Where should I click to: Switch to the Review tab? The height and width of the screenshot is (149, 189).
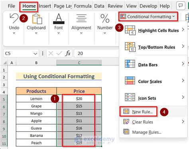115,6
